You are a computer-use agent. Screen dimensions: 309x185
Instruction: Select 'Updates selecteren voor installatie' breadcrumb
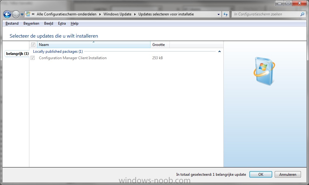166,14
